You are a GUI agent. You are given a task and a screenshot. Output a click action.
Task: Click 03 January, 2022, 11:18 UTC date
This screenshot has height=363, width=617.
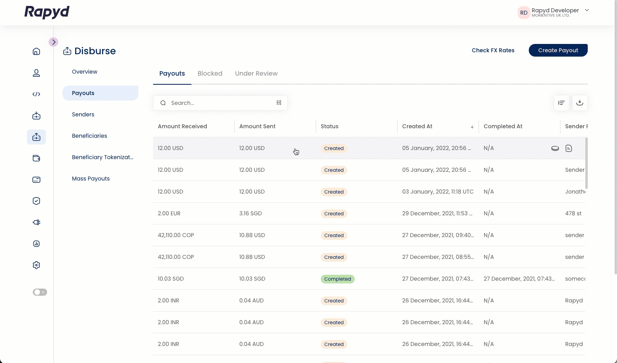click(x=438, y=192)
